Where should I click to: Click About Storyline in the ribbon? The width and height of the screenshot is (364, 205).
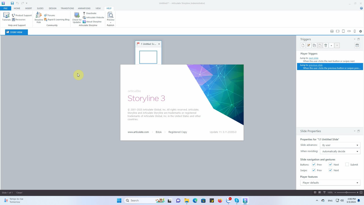[x=92, y=22]
